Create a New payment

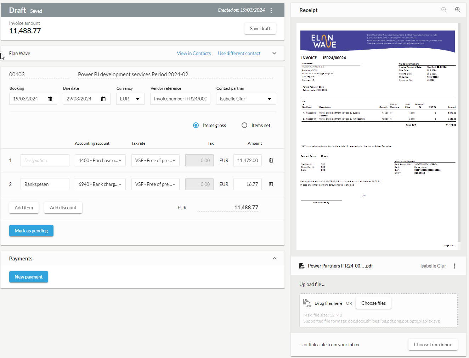29,277
